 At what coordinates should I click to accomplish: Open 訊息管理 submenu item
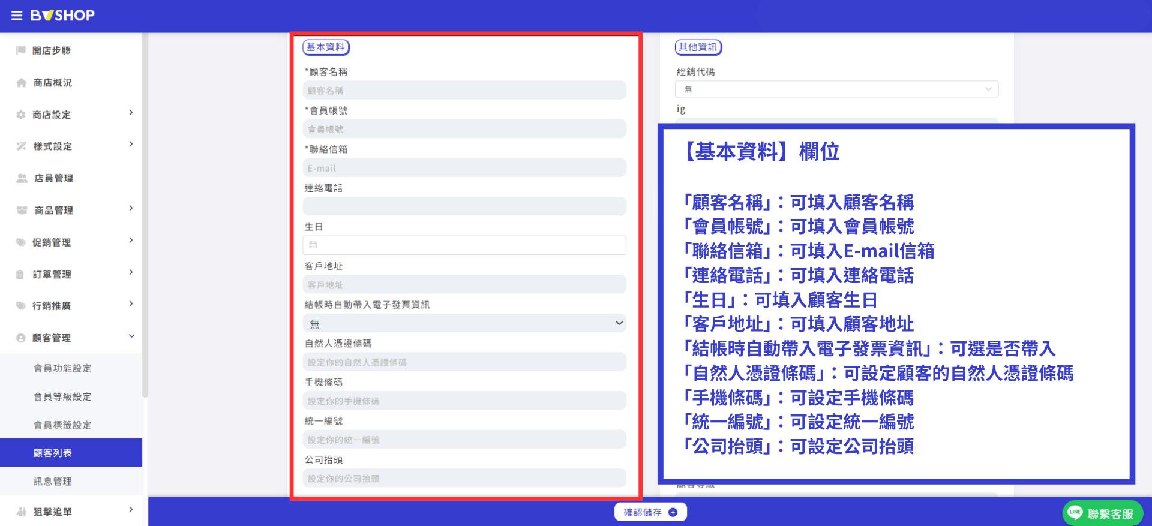53,481
